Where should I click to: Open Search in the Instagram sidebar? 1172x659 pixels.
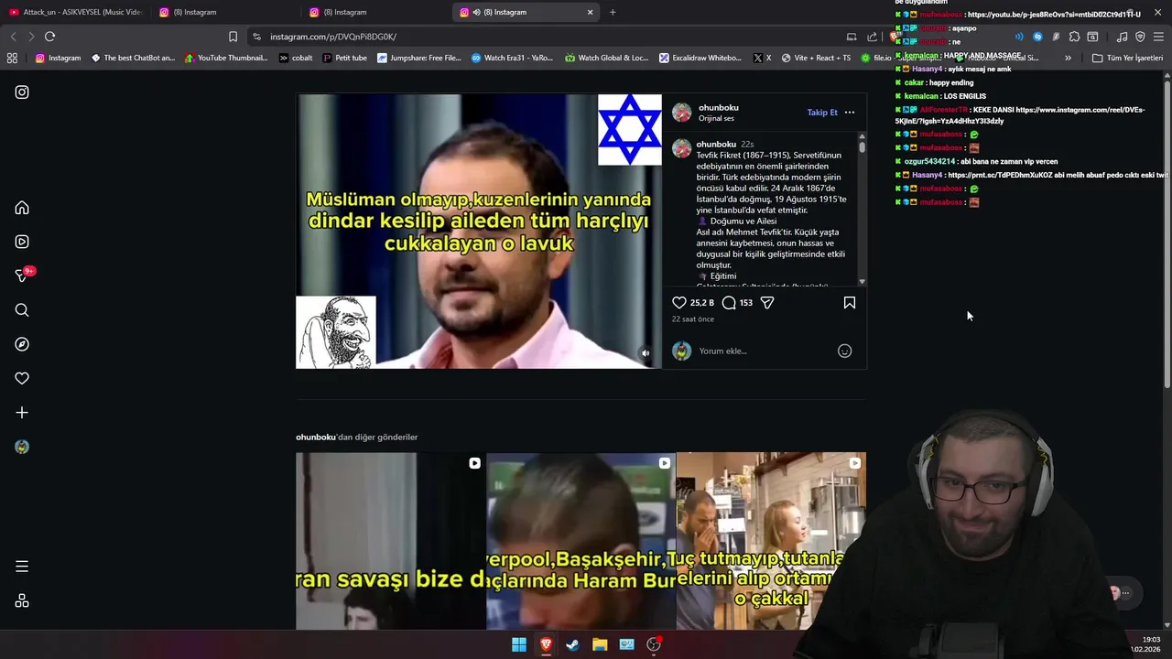click(22, 310)
